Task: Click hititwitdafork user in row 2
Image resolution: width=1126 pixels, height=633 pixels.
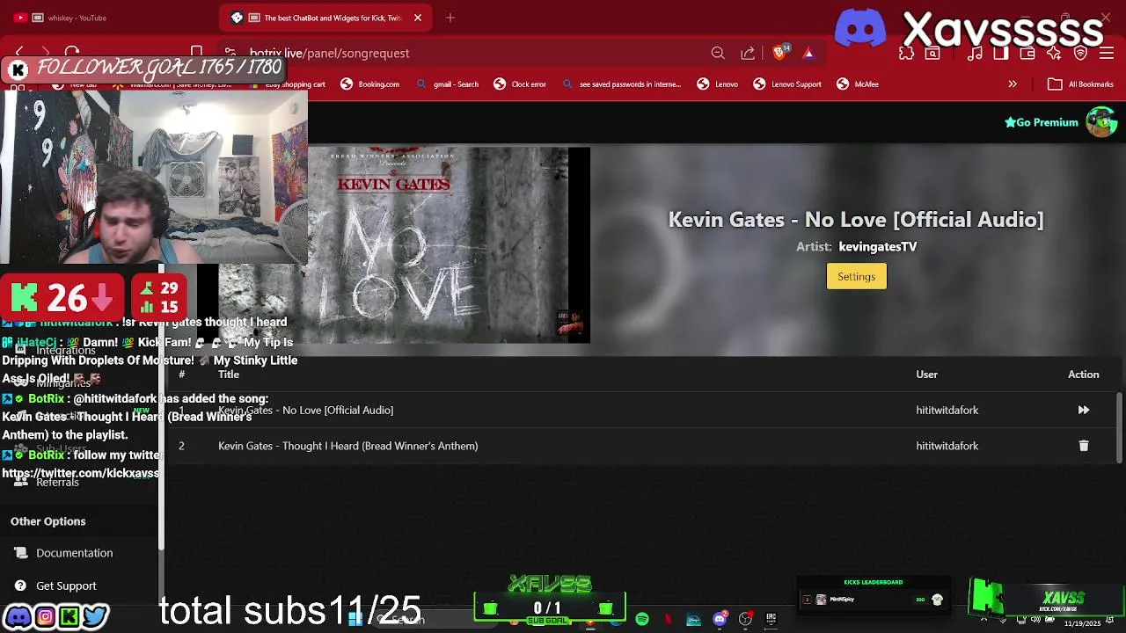Action: [947, 446]
